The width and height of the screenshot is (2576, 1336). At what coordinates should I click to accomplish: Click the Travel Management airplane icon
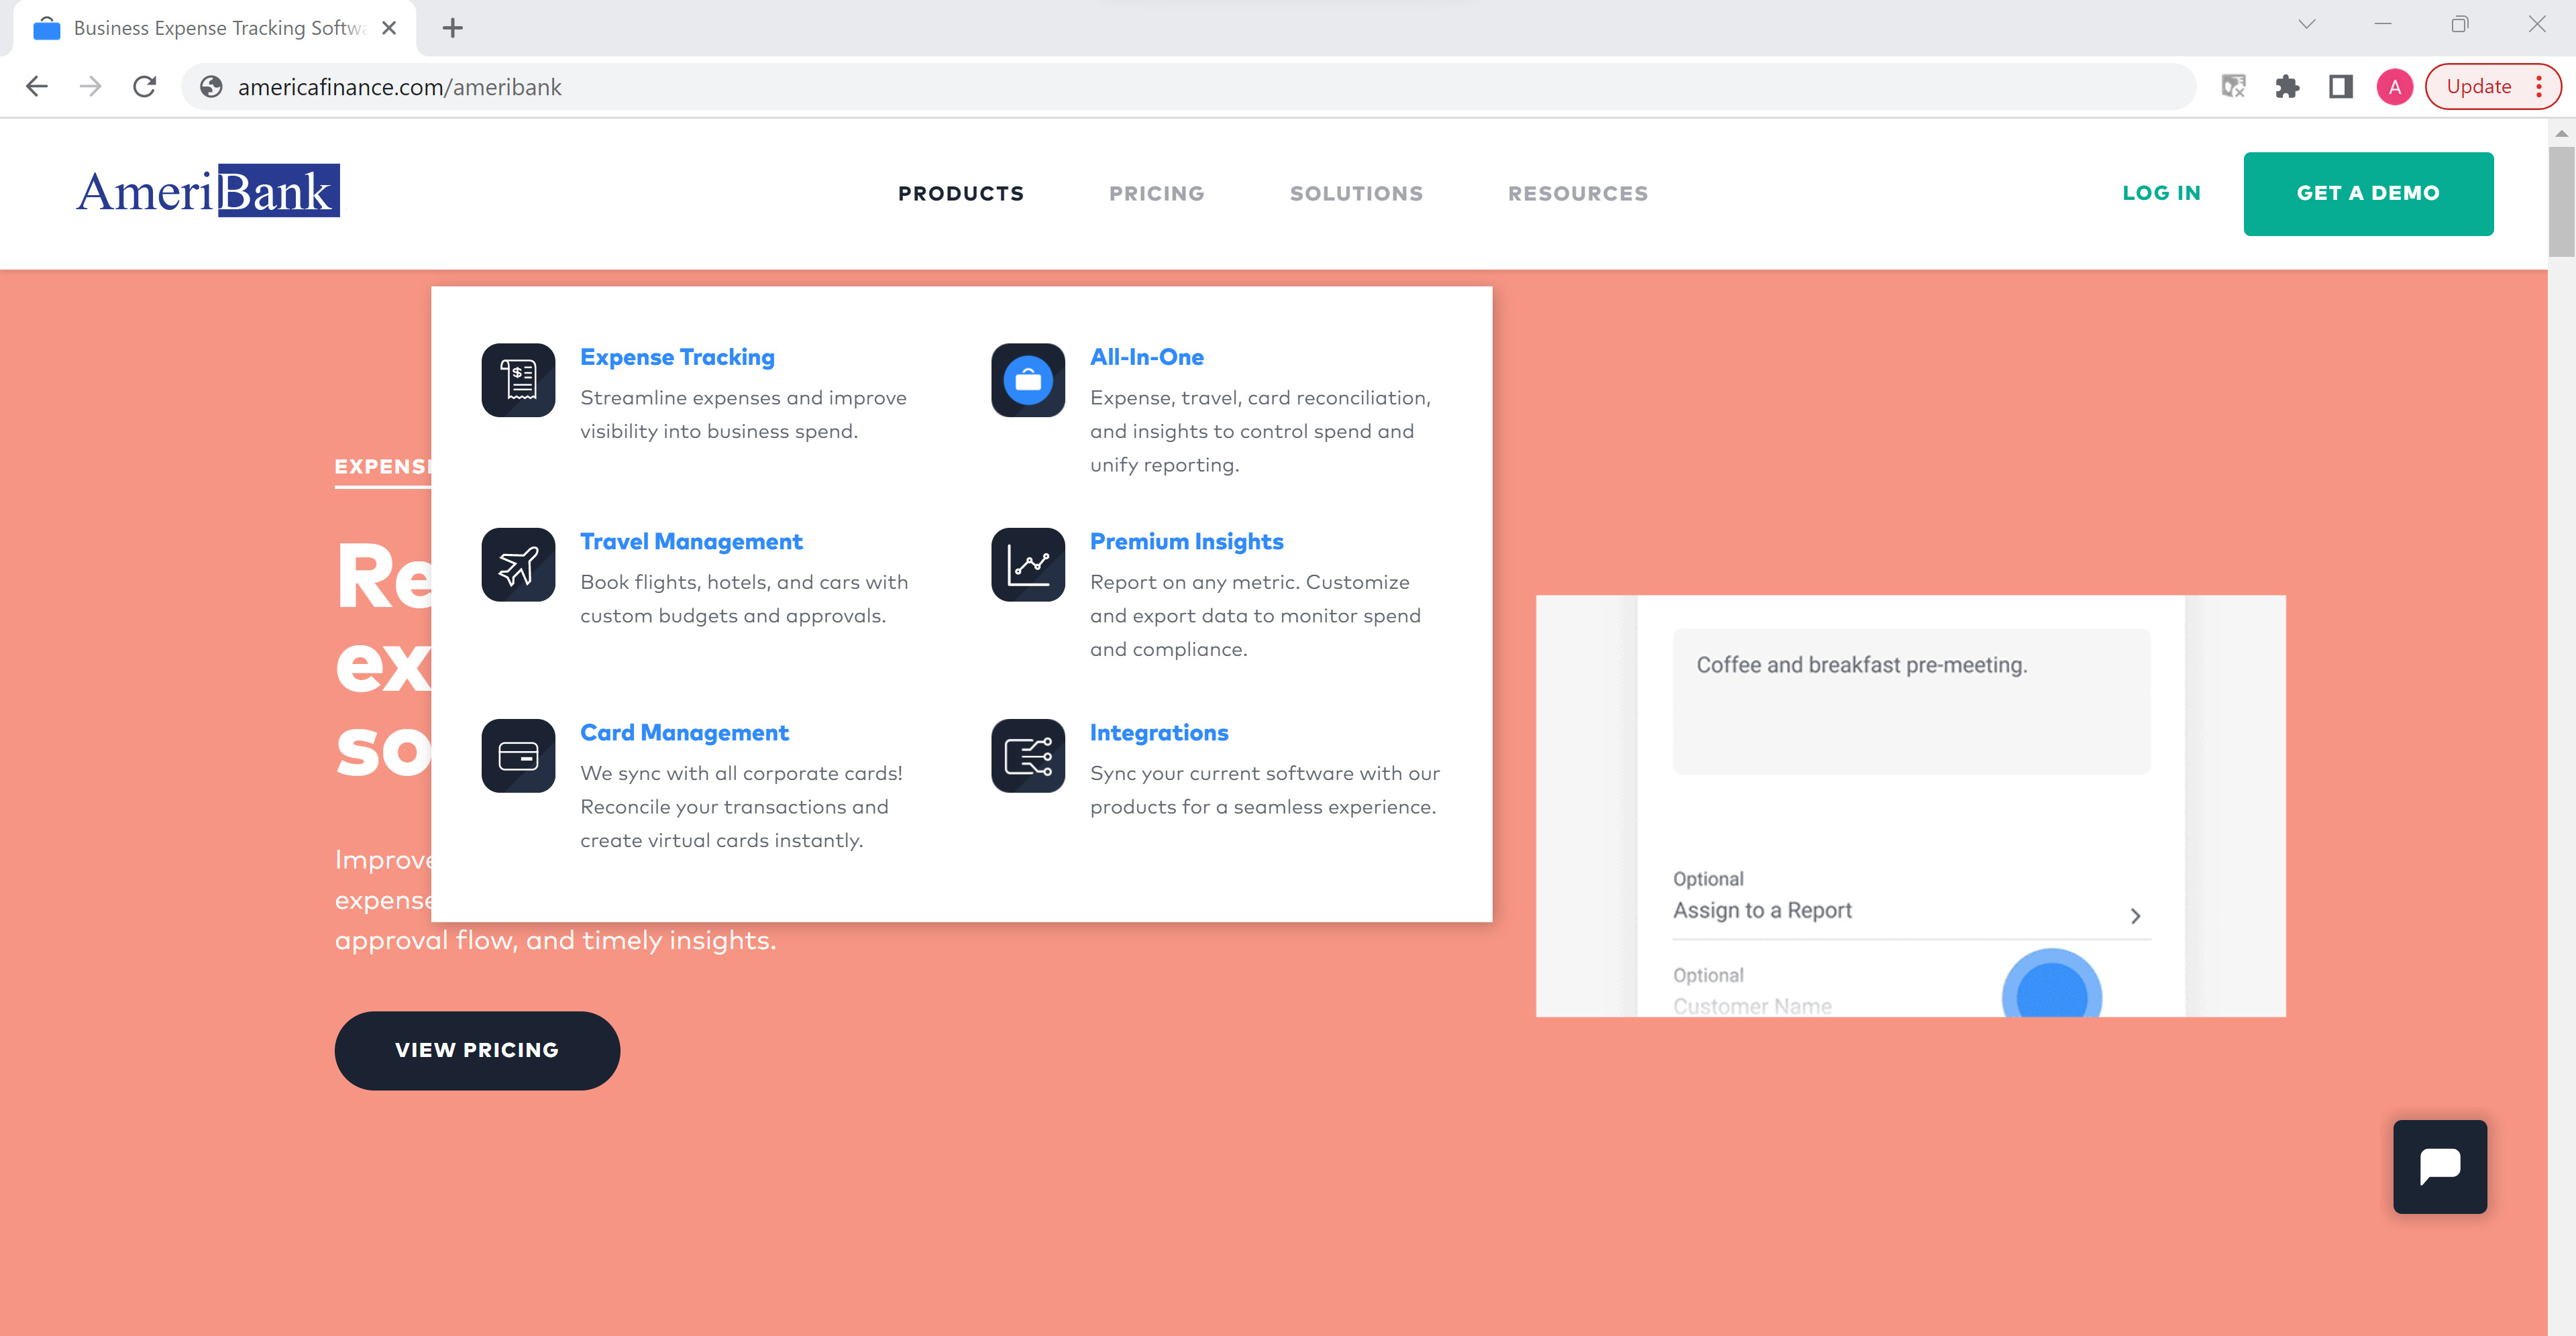[518, 565]
